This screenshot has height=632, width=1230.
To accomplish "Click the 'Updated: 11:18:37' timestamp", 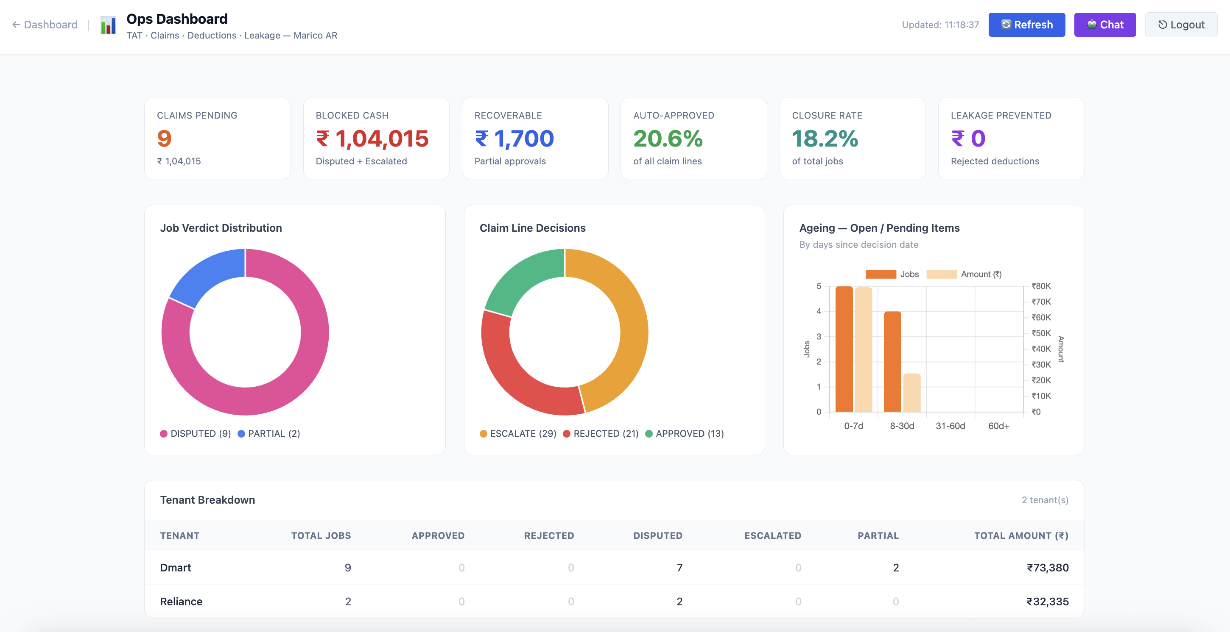I will [x=940, y=25].
